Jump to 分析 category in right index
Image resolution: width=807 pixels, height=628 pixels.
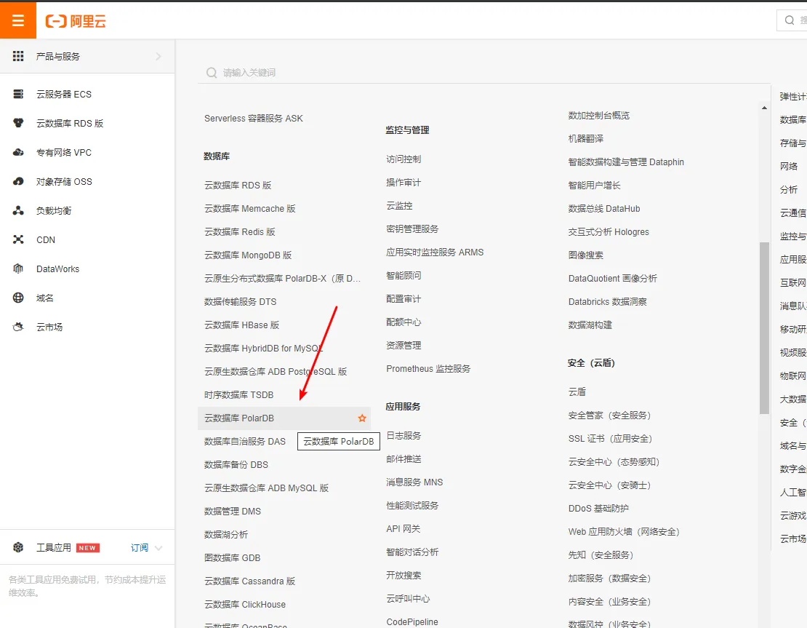(x=789, y=190)
